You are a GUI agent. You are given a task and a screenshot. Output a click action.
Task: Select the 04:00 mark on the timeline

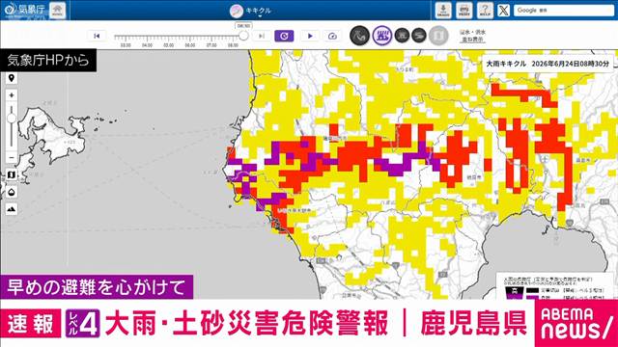pos(147,45)
